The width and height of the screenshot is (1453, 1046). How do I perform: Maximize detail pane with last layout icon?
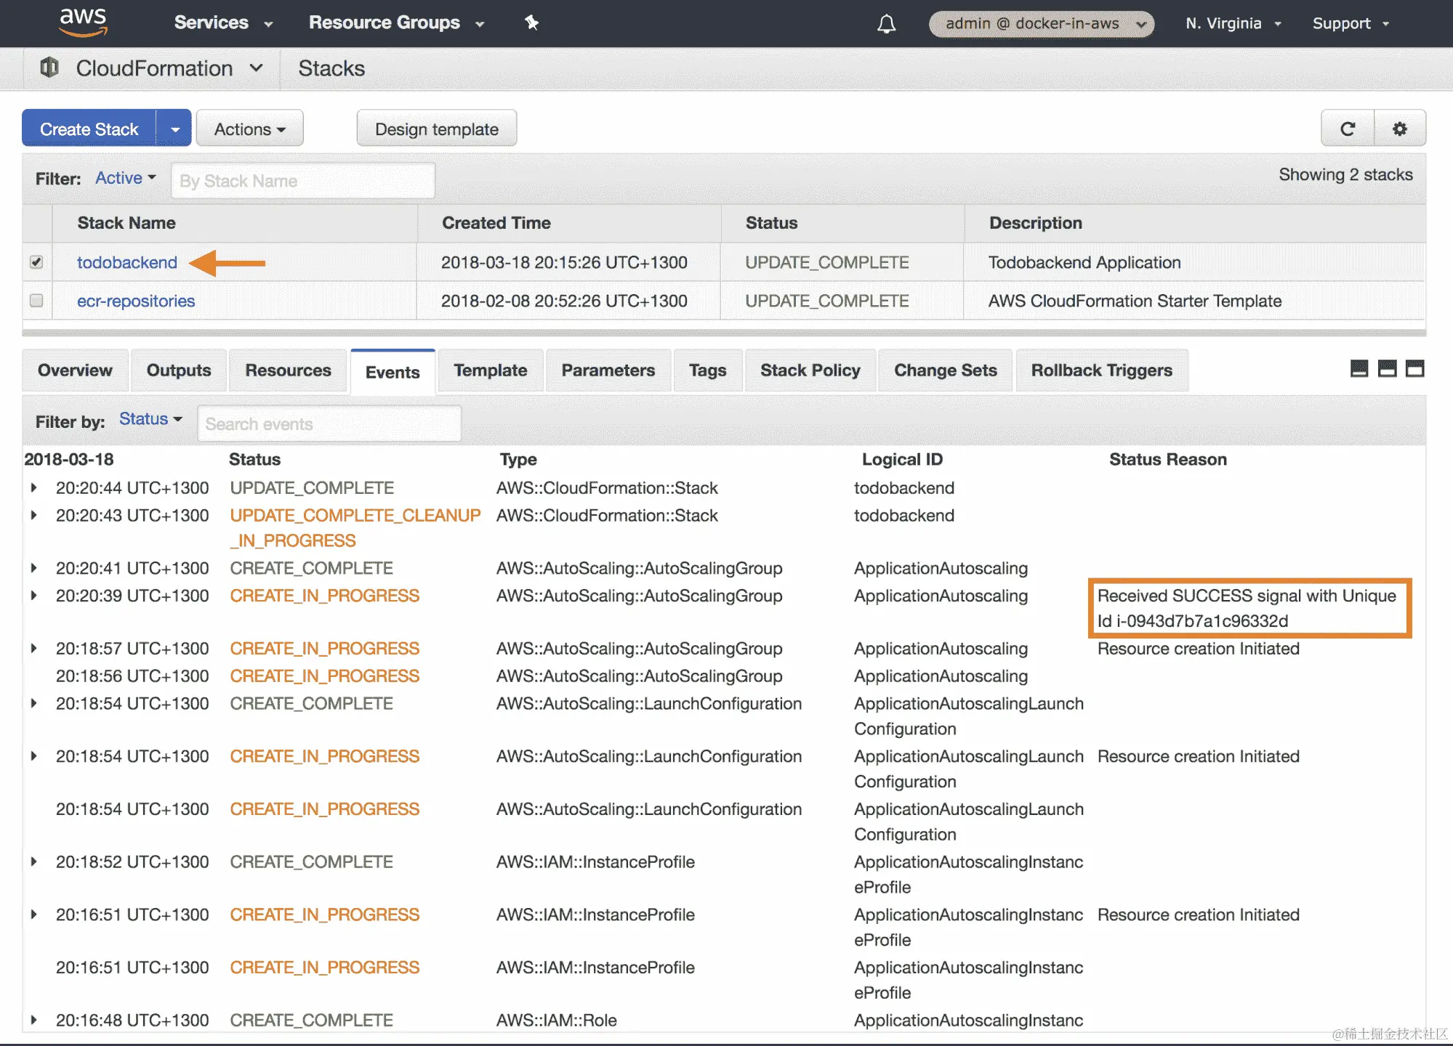click(x=1414, y=369)
